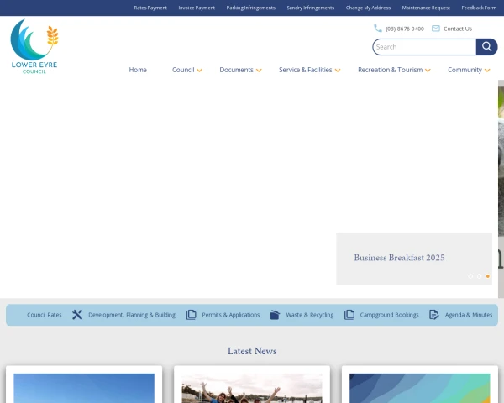Open the Invoice Payment link
Viewport: 504px width, 403px height.
click(x=197, y=8)
